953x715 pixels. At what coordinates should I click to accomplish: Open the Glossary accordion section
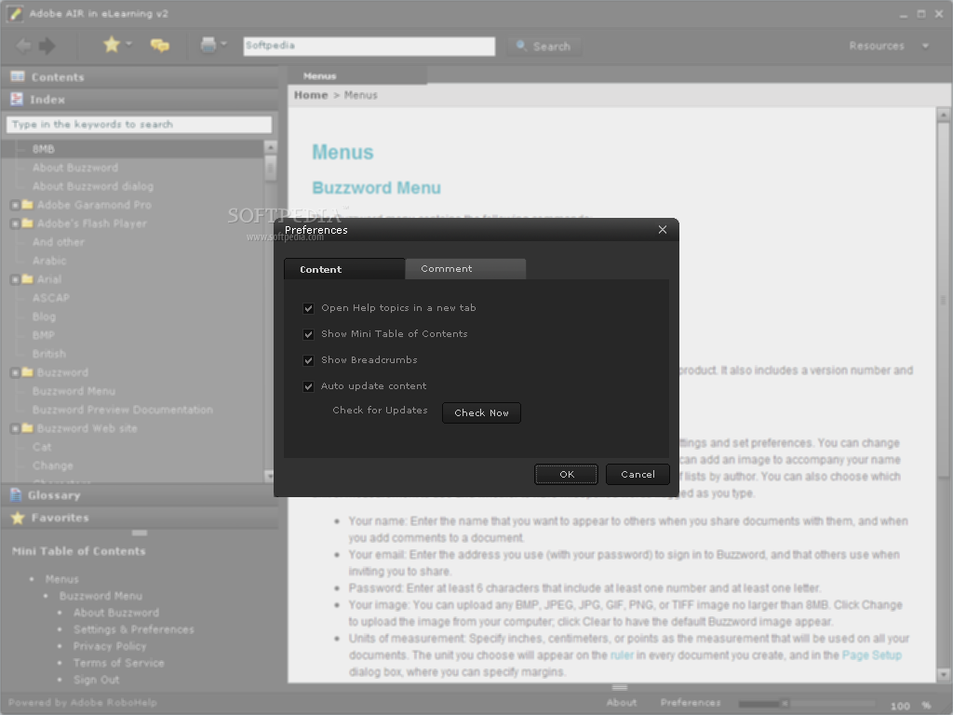pyautogui.click(x=140, y=495)
